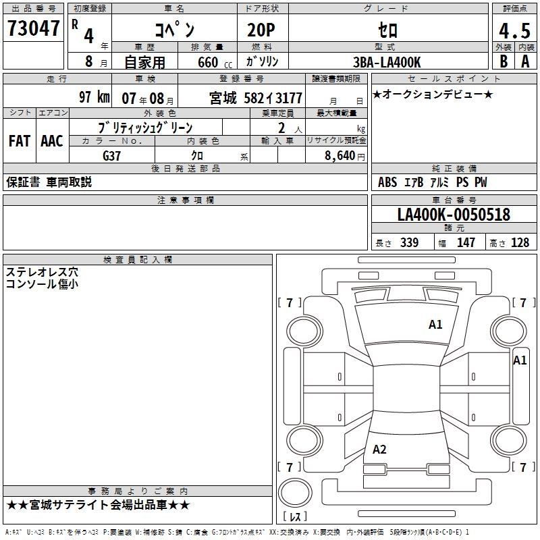This screenshot has width=540, height=540.
Task: Select the spare tire label [レス]
Action: click(295, 516)
